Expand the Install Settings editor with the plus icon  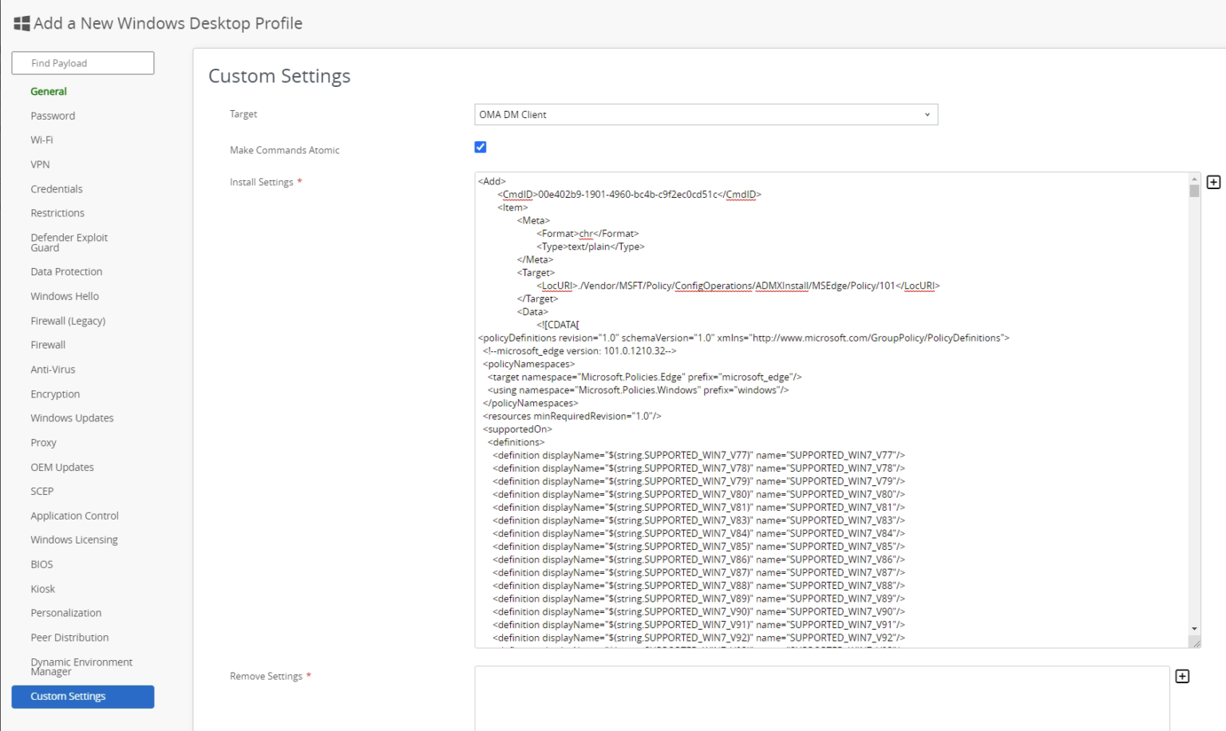pyautogui.click(x=1213, y=182)
